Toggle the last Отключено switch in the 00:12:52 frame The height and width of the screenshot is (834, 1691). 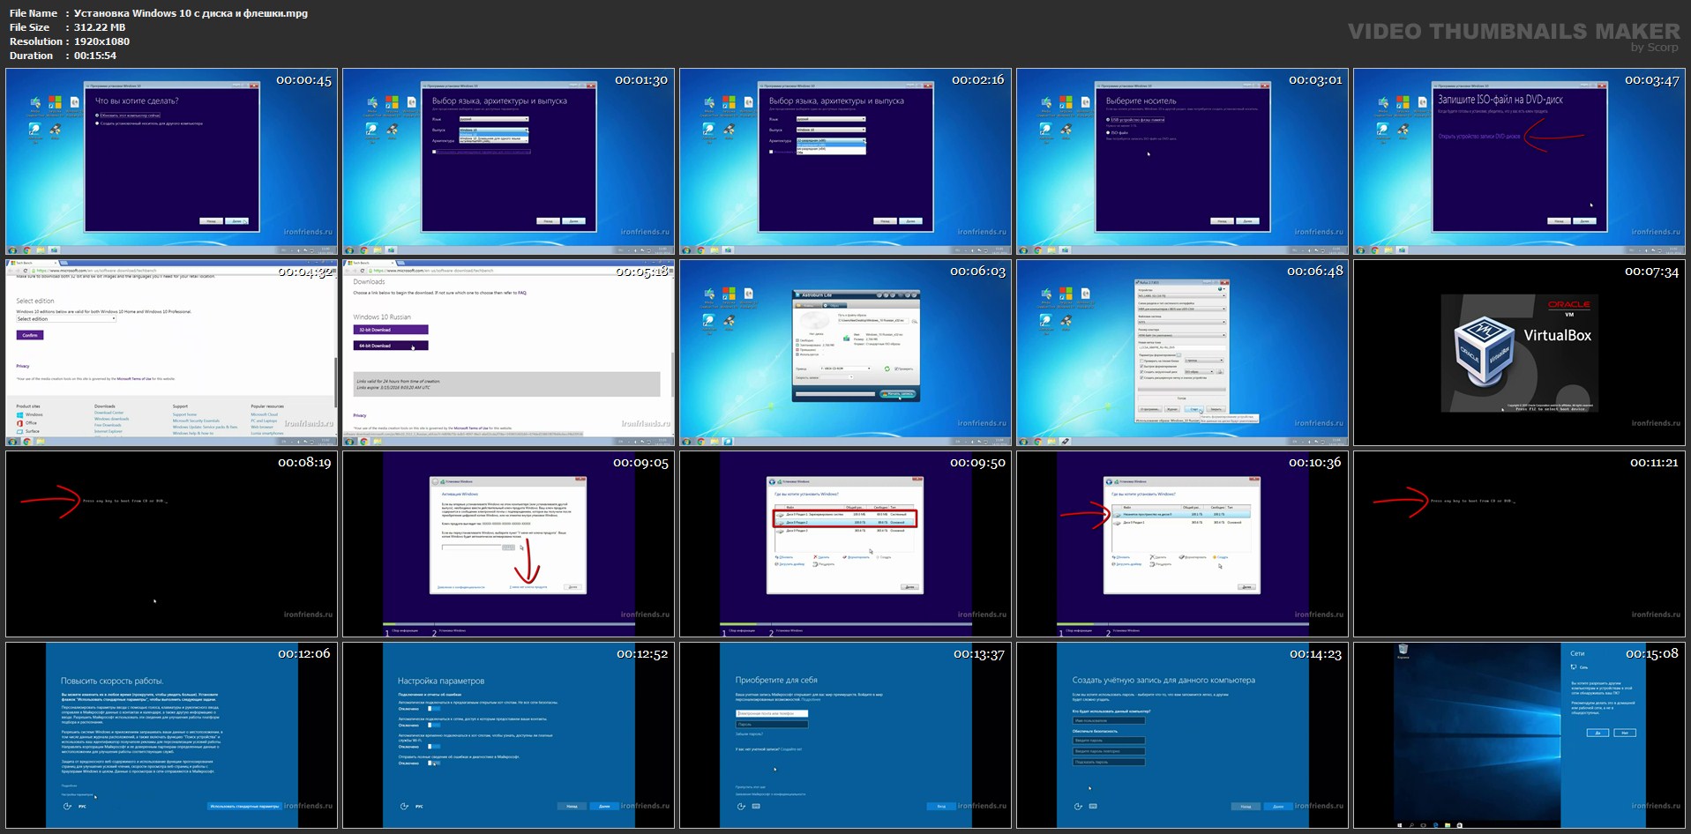click(x=433, y=763)
